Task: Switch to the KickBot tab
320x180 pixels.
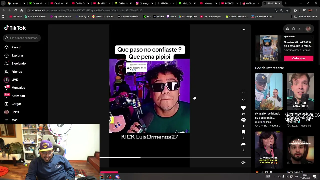Action: pos(123,3)
